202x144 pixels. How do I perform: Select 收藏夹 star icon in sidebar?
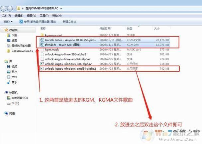coord(6,30)
